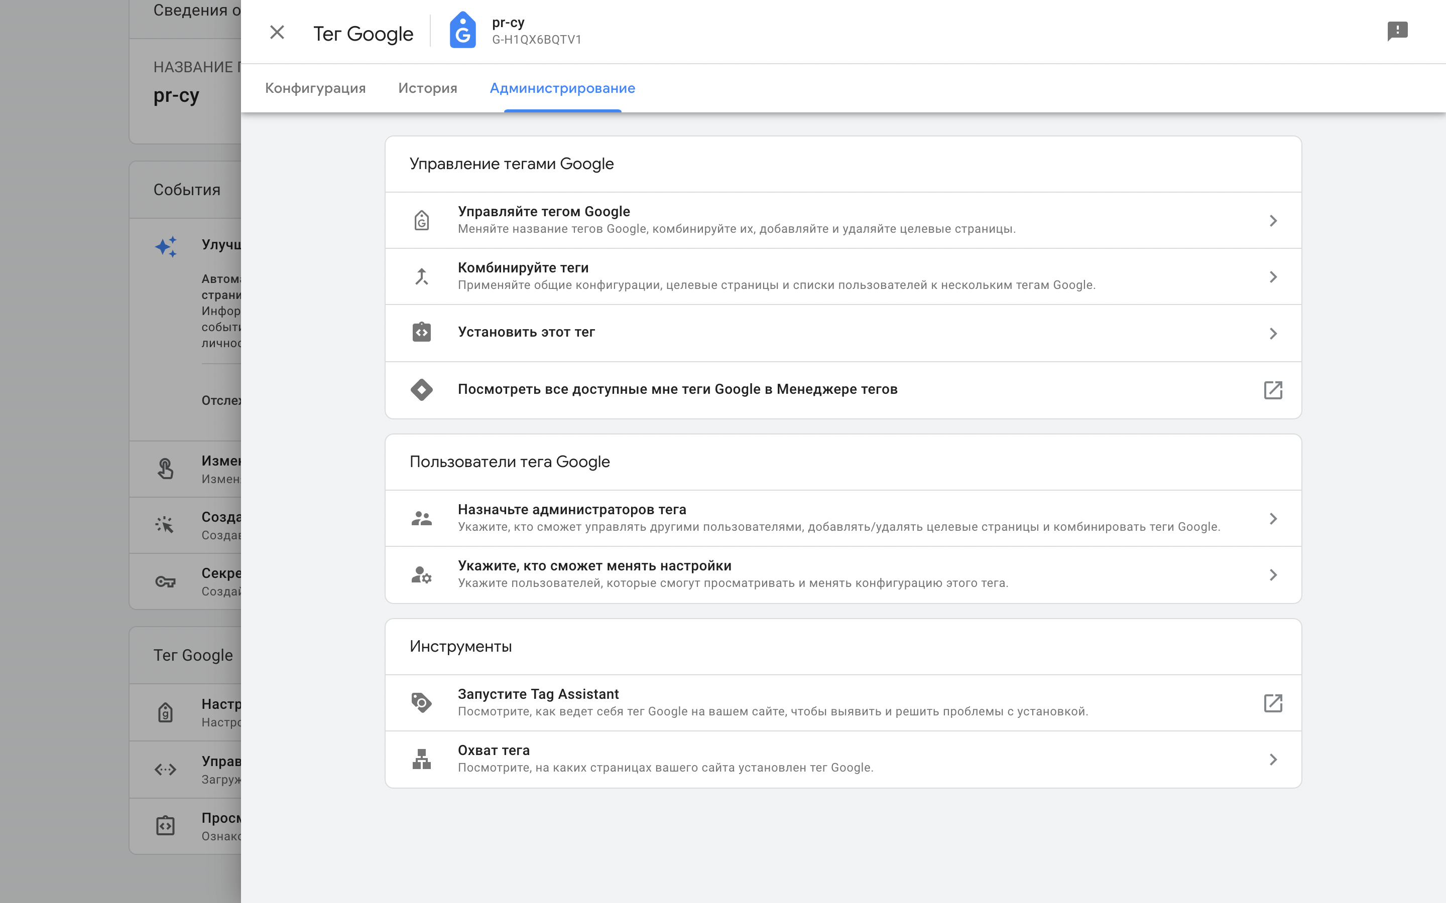Open Посмотреть все доступные мне теги link
The width and height of the screenshot is (1446, 903).
click(x=843, y=390)
